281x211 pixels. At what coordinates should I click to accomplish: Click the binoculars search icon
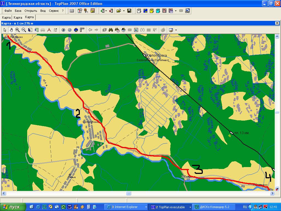pyautogui.click(x=111, y=30)
